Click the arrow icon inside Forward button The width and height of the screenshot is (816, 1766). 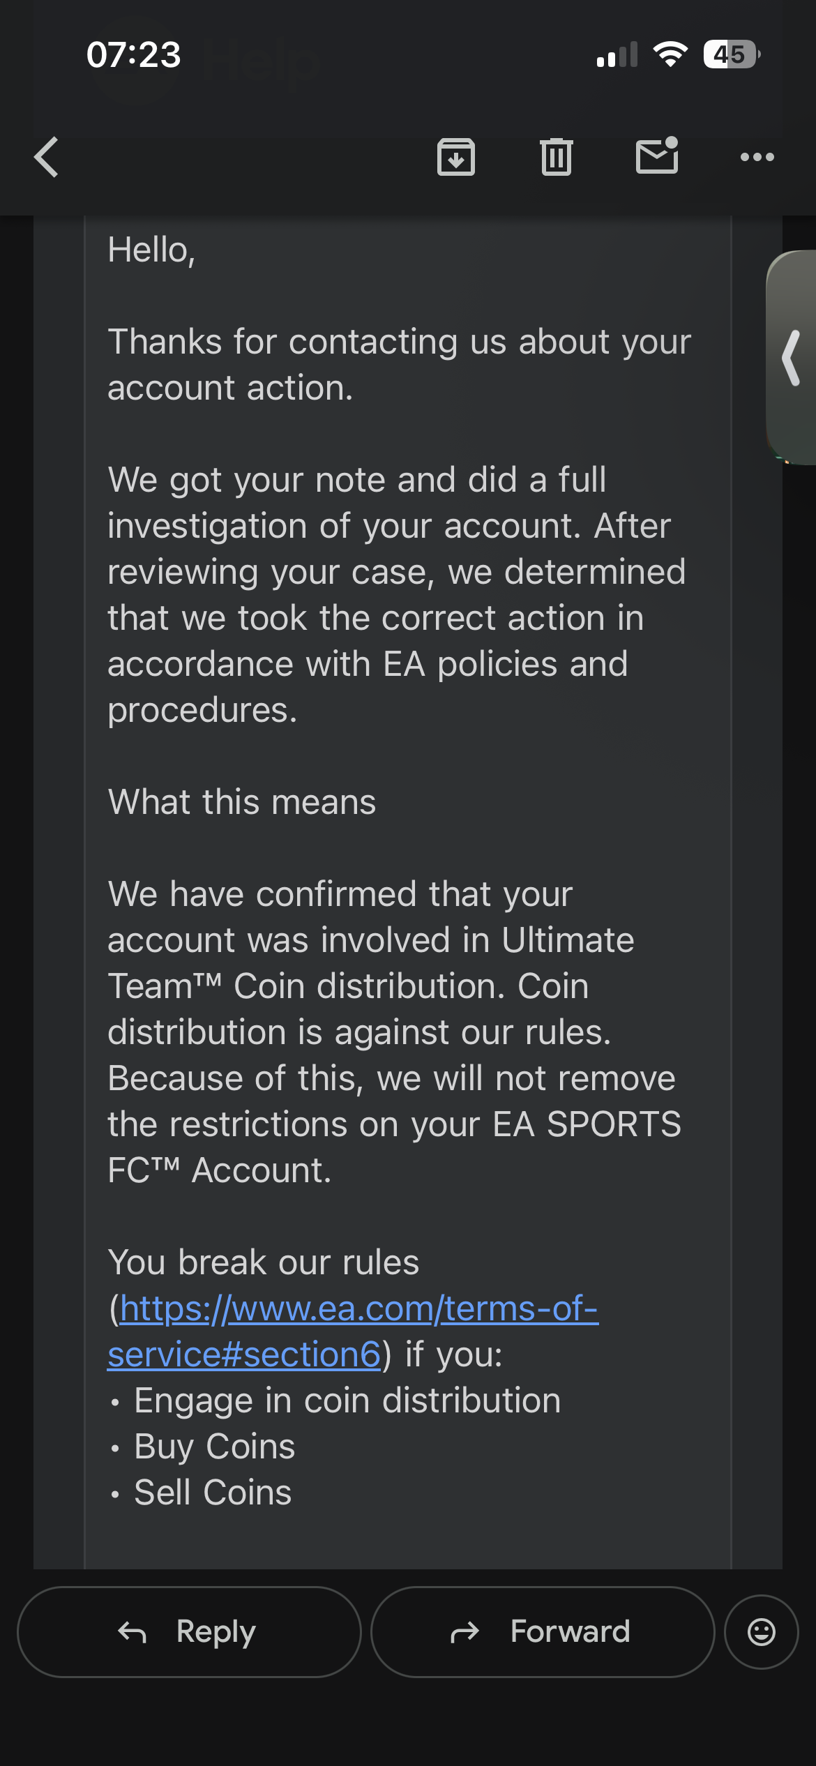click(x=465, y=1632)
